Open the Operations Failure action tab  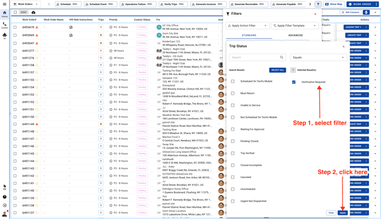[x=138, y=4]
